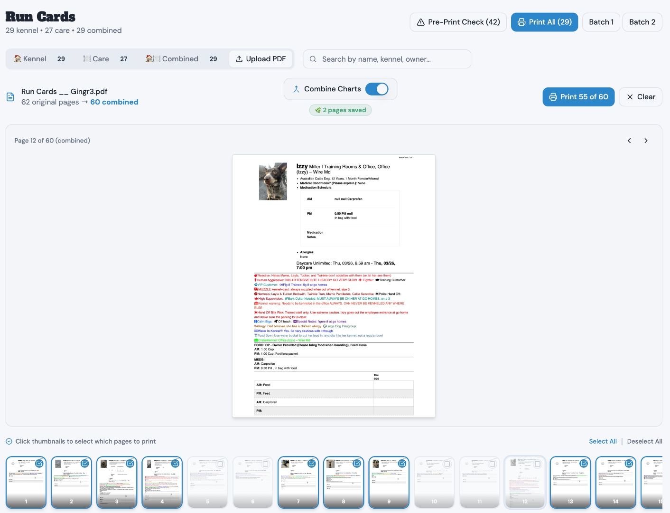Uncheck the page 1 thumbnail checkbox
The height and width of the screenshot is (513, 670).
pyautogui.click(x=39, y=464)
